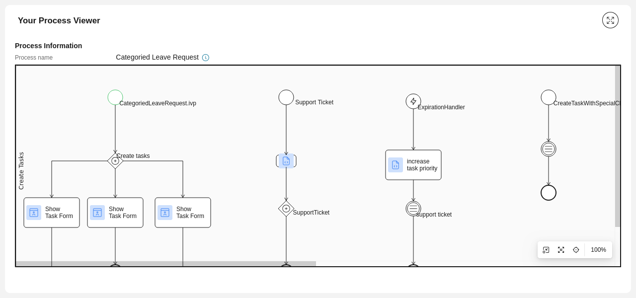Select the increase task priority script box

point(413,165)
